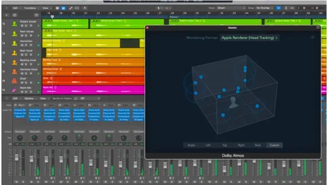This screenshot has height=185, width=328.
Task: Click the link icon at Master window top-right
Action: pyautogui.click(x=318, y=28)
